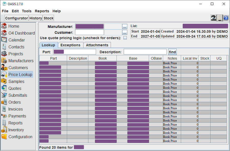Sort by the Local Inv column header

pyautogui.click(x=190, y=58)
